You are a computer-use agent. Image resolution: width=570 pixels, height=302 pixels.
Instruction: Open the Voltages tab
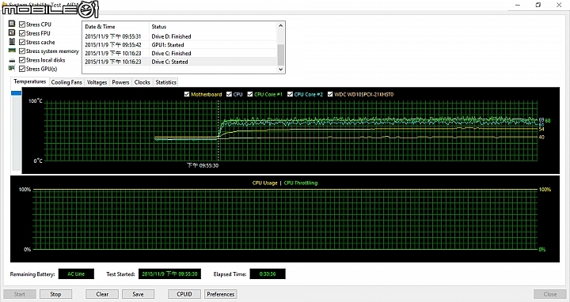tap(97, 82)
